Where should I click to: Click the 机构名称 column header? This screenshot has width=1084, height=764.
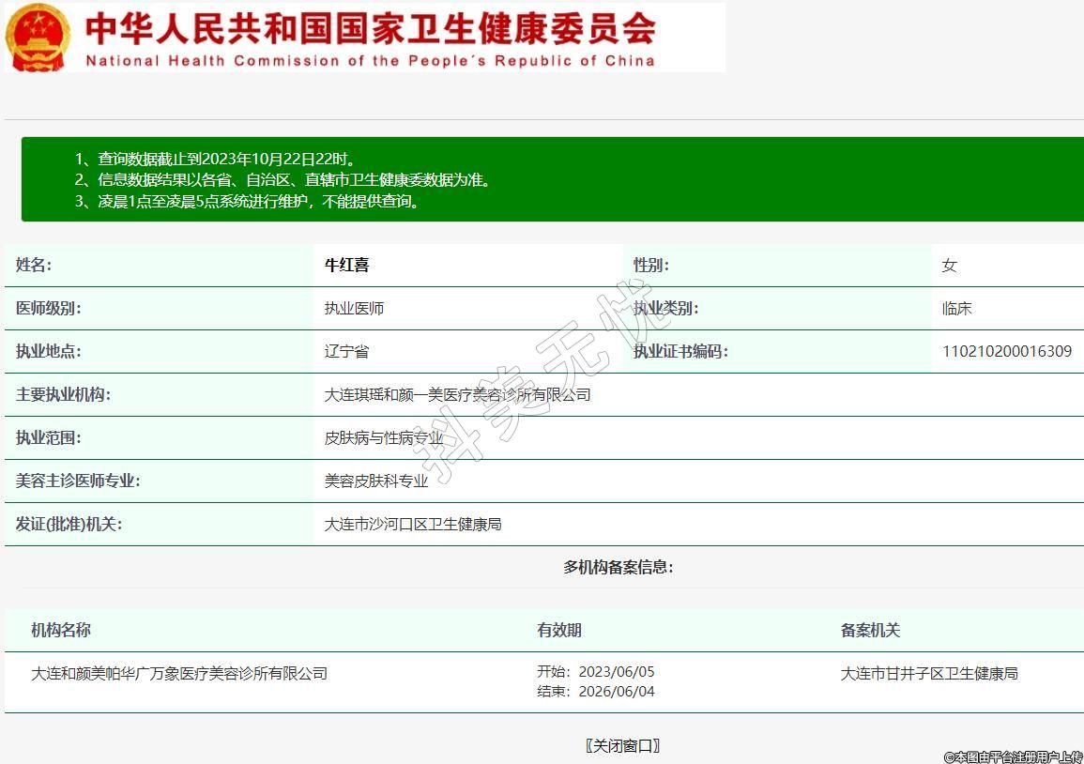[x=61, y=630]
